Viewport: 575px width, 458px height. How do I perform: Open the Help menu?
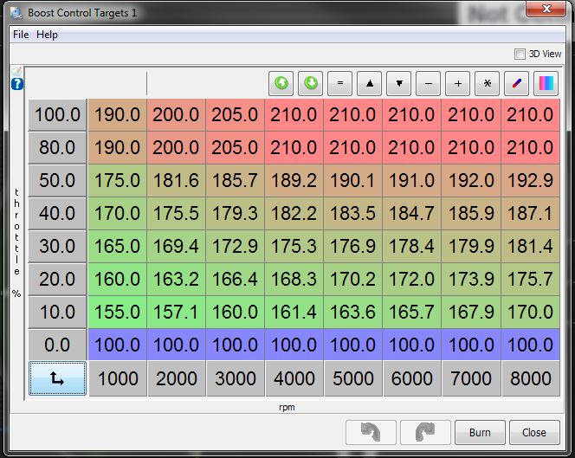click(x=47, y=35)
